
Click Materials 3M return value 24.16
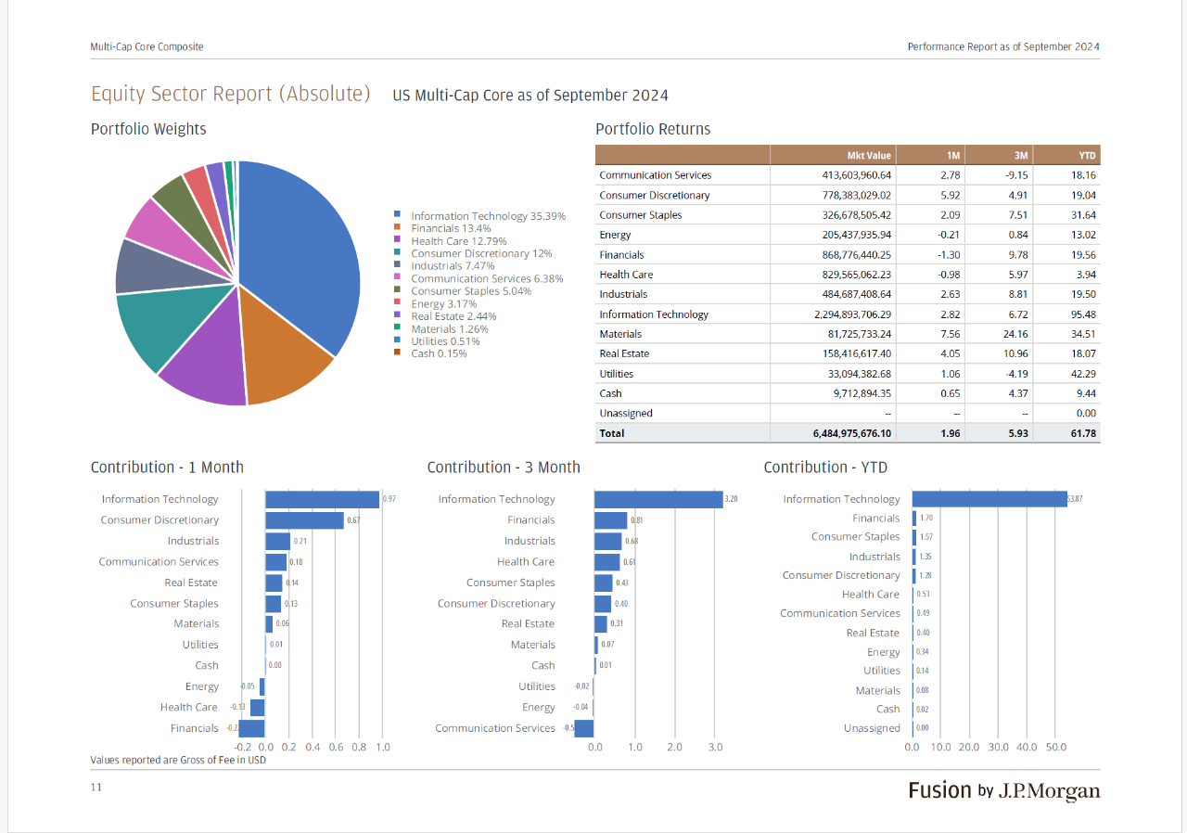click(x=1017, y=334)
